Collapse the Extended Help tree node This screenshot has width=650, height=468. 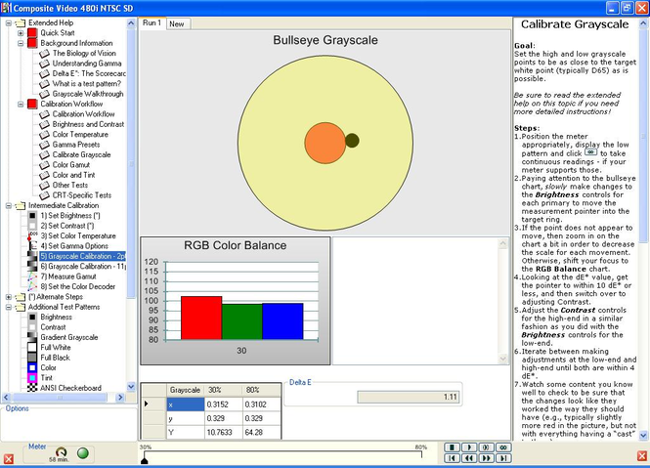9,21
